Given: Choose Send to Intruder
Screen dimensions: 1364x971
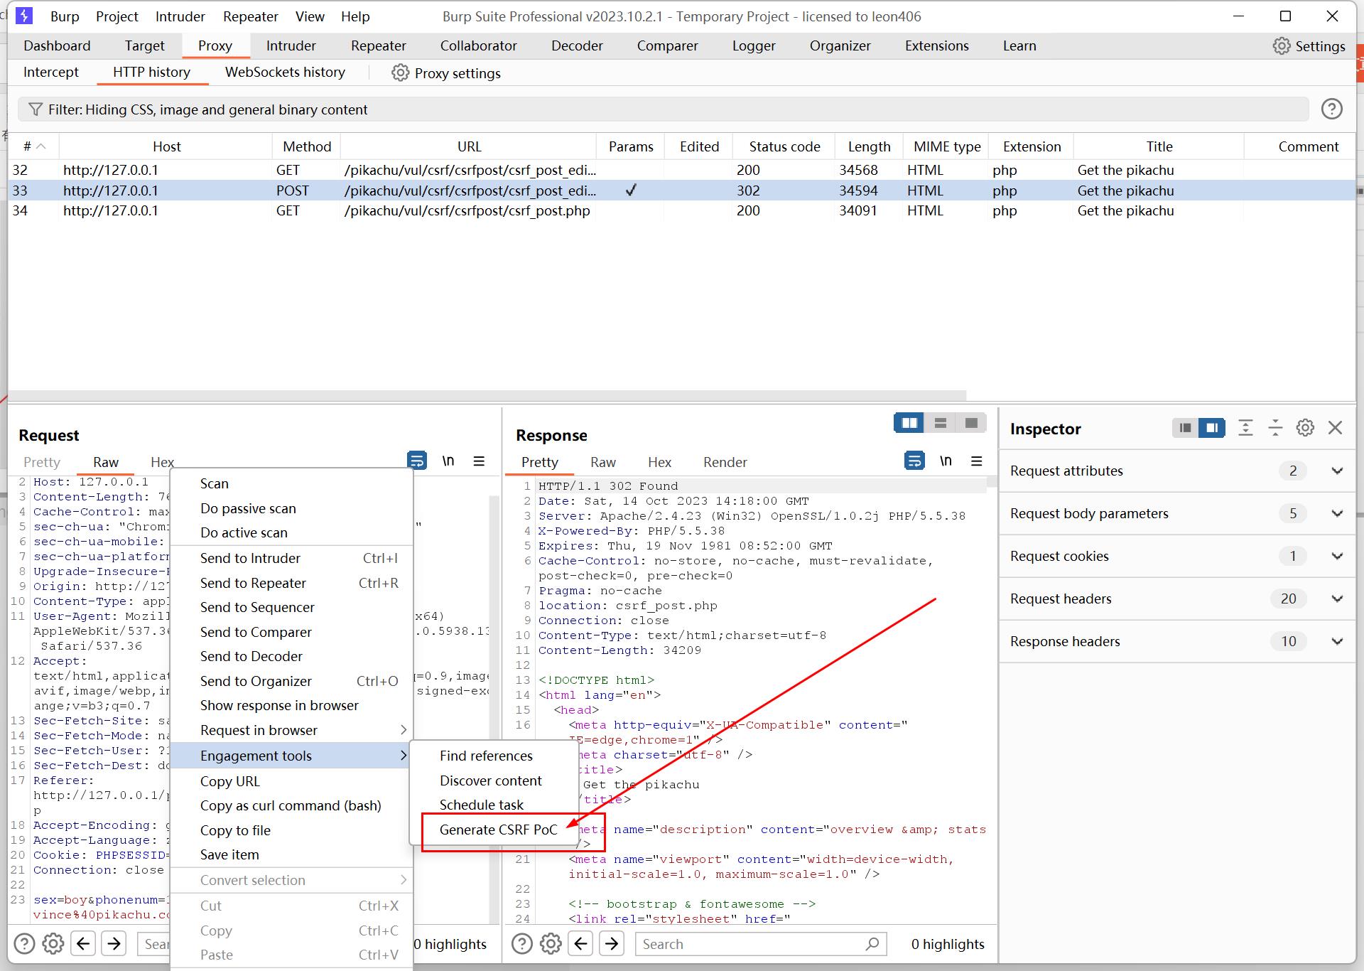Looking at the screenshot, I should [291, 558].
